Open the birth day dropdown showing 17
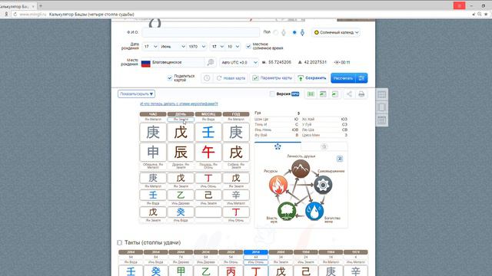This screenshot has height=276, width=492. coord(150,47)
